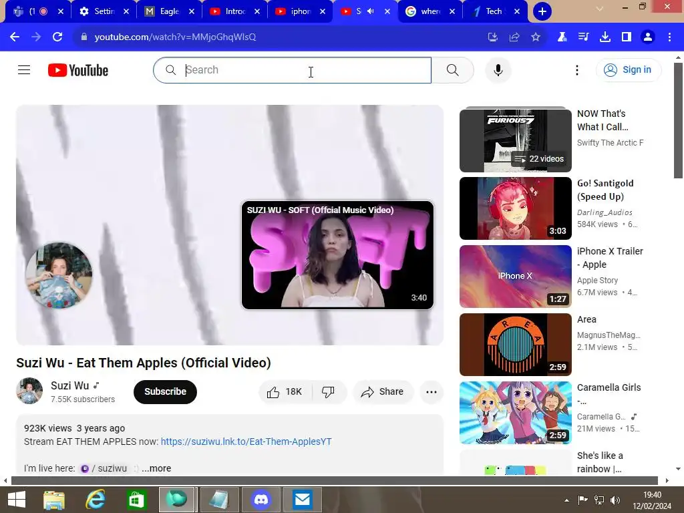Subscribe to Suzi Wu
Screen dimensions: 684x513
tap(166, 391)
